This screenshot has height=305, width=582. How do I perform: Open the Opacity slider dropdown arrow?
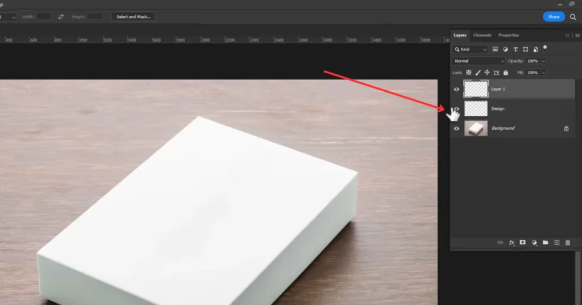[543, 61]
